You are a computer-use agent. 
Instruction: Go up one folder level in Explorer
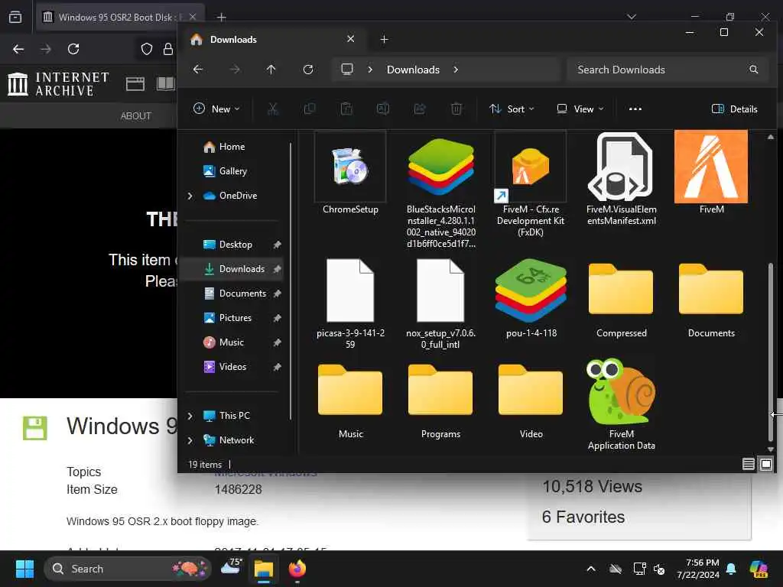(x=271, y=70)
